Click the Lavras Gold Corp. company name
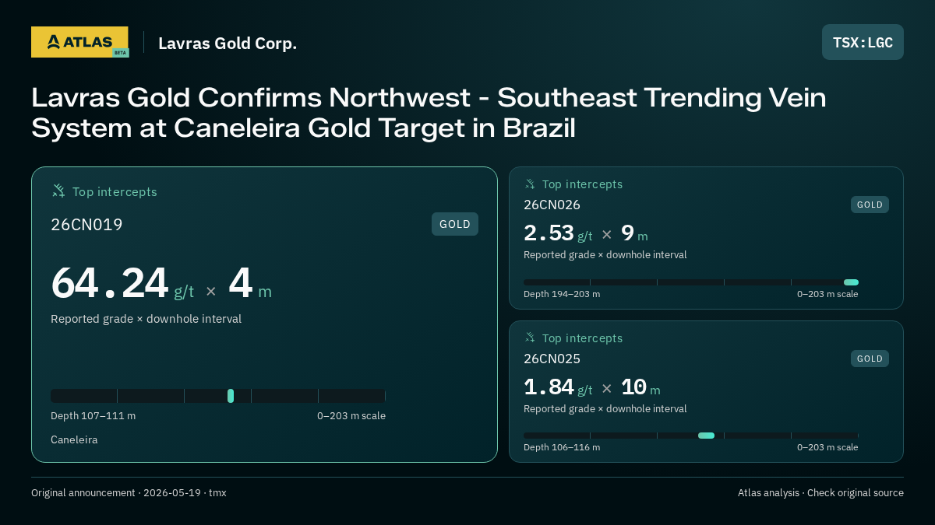Viewport: 935px width, 525px height. pyautogui.click(x=228, y=44)
